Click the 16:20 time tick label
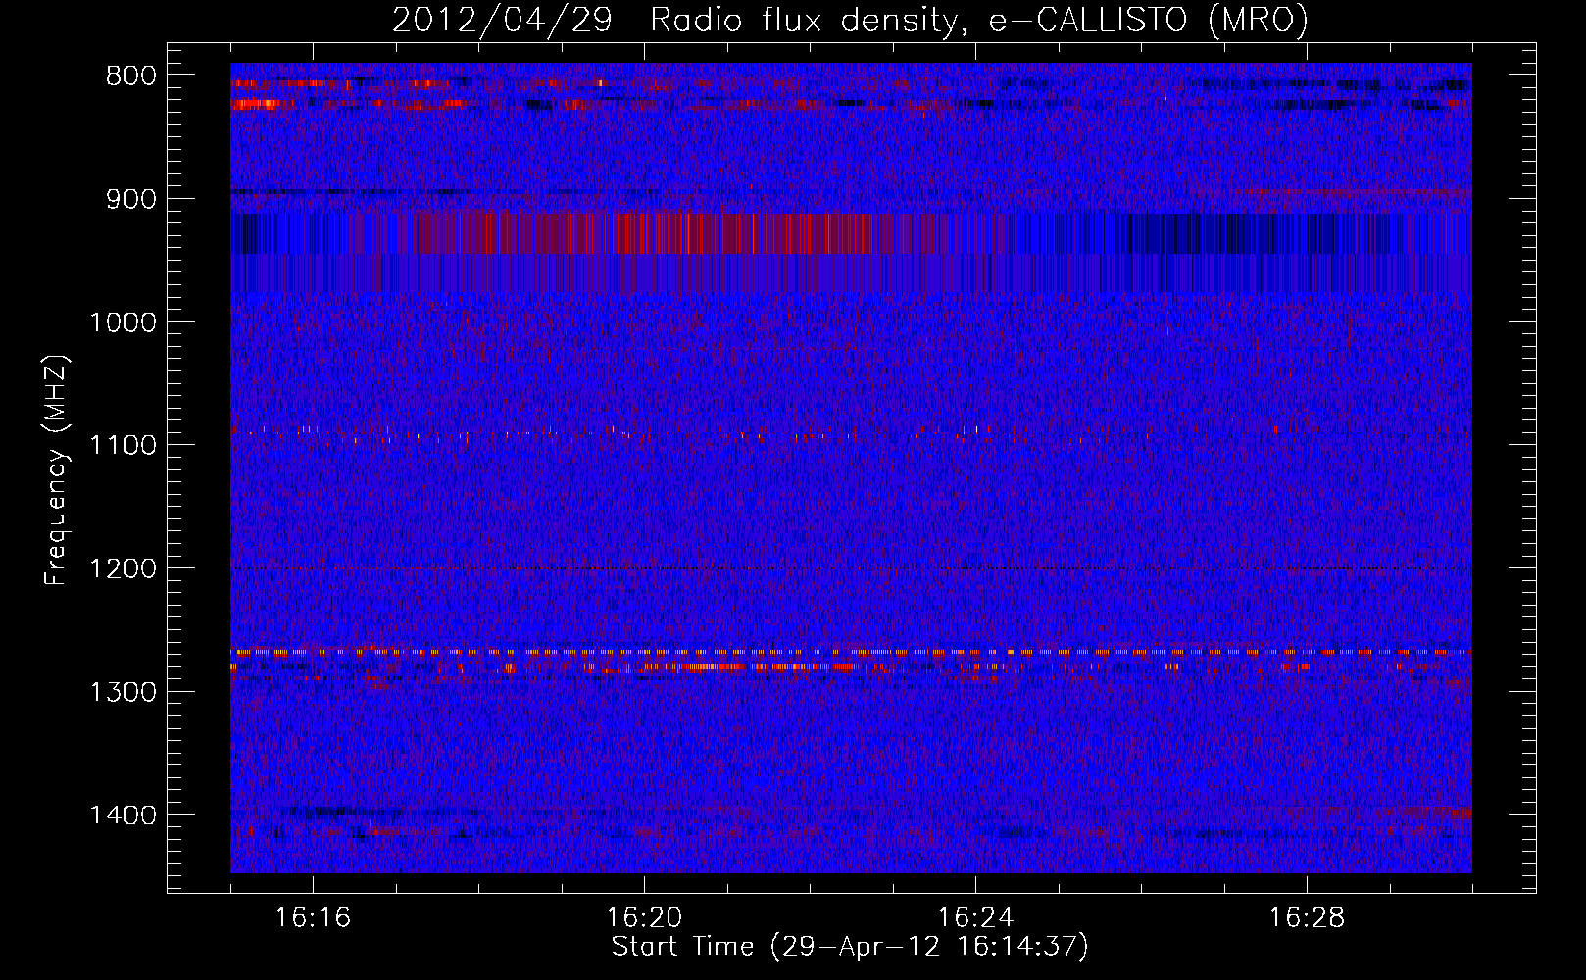Image resolution: width=1586 pixels, height=980 pixels. [644, 918]
